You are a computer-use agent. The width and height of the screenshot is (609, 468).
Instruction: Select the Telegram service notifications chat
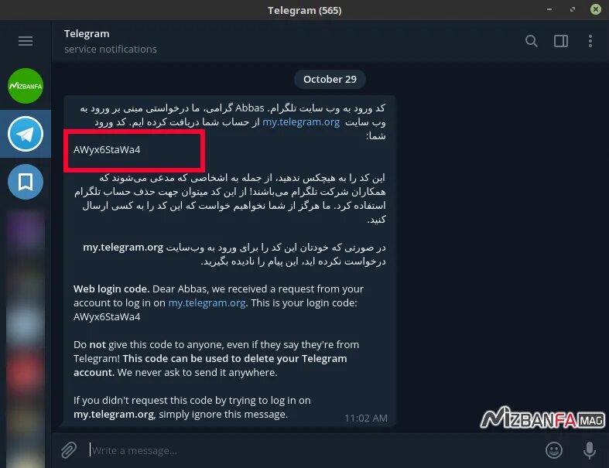(26, 134)
